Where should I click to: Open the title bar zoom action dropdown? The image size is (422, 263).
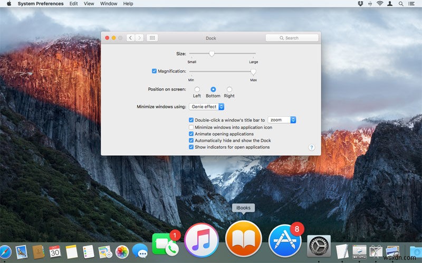[x=282, y=120]
